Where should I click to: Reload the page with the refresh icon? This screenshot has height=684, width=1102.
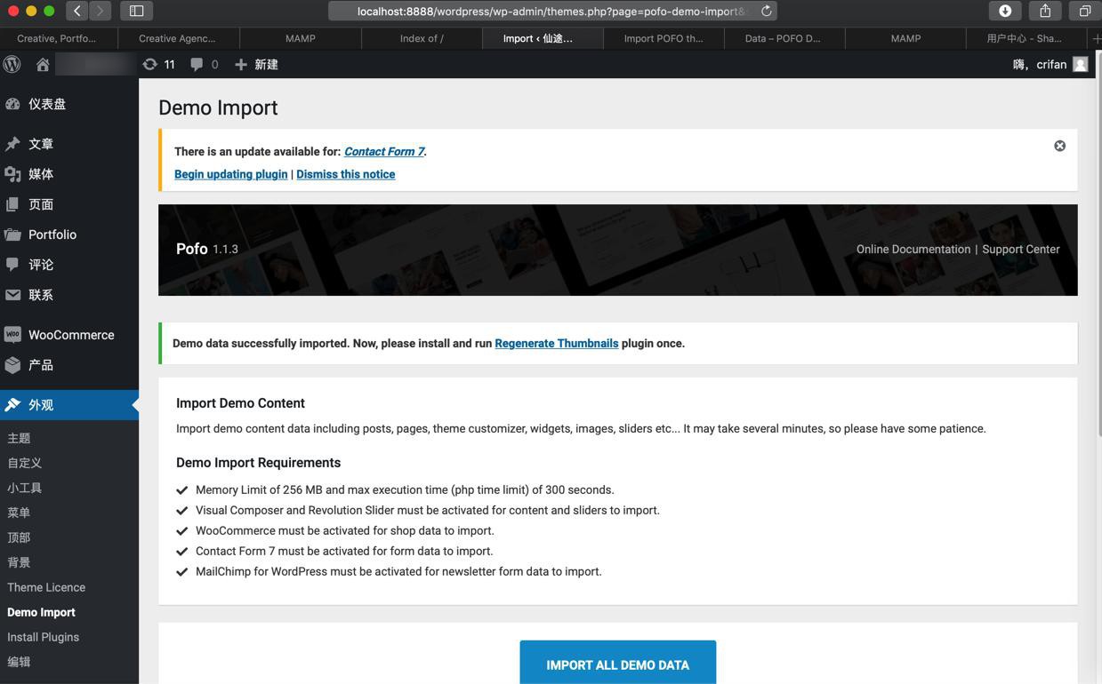[x=766, y=12]
